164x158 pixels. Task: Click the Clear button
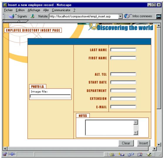pos(126,143)
